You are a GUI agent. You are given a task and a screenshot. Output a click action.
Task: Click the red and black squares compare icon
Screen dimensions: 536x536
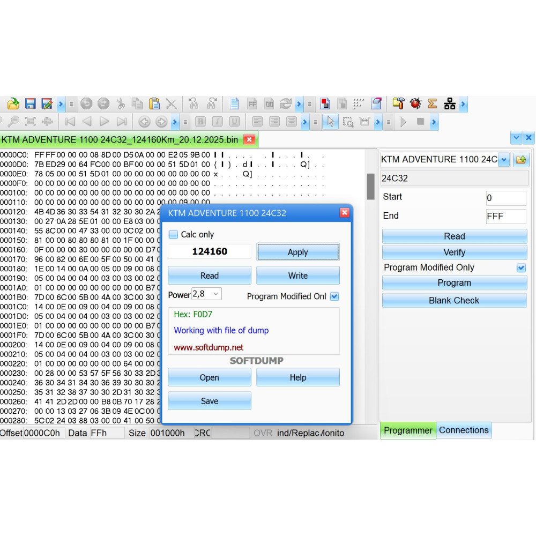pos(325,103)
